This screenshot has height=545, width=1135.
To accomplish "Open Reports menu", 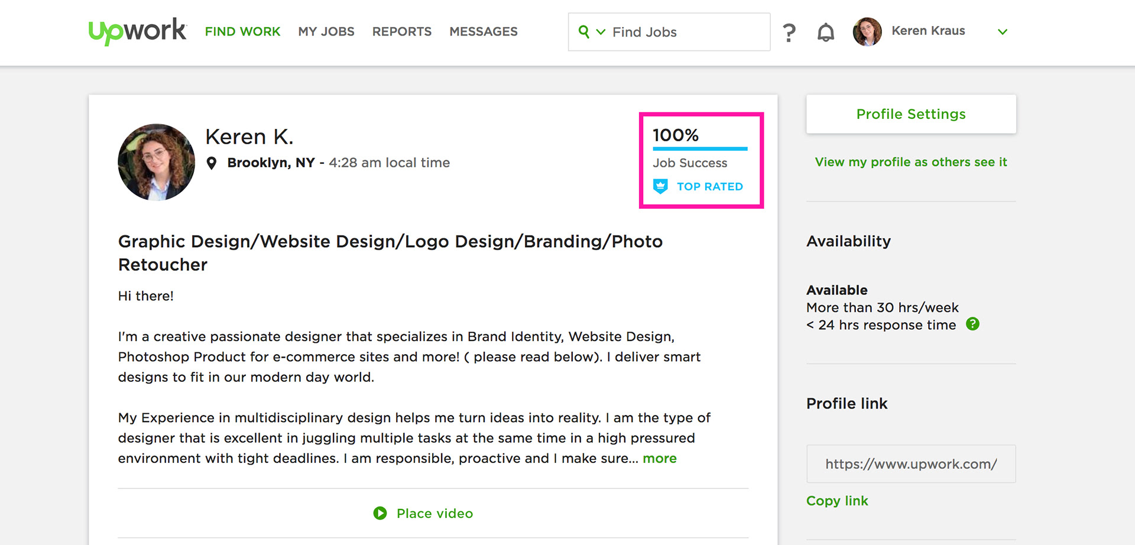I will (402, 31).
